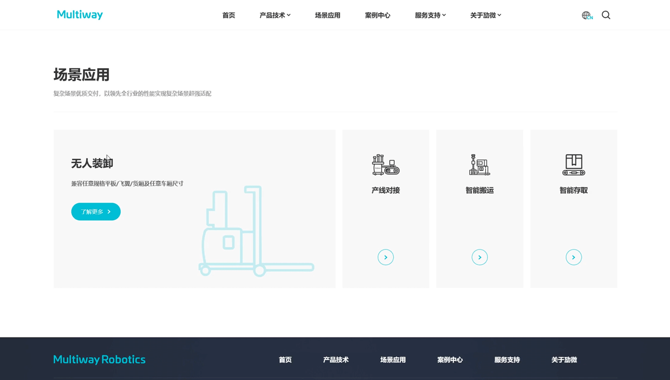Screen dimensions: 670x380
Task: Go to 首页 in top navigation
Action: (229, 16)
